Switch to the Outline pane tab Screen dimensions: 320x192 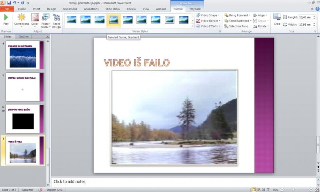tap(24, 36)
